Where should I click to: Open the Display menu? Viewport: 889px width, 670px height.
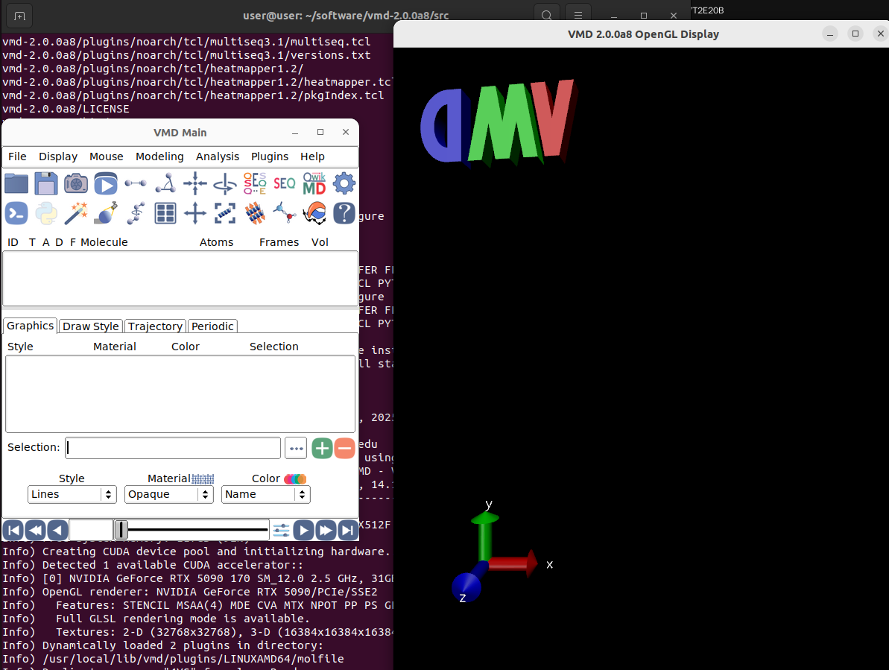58,157
